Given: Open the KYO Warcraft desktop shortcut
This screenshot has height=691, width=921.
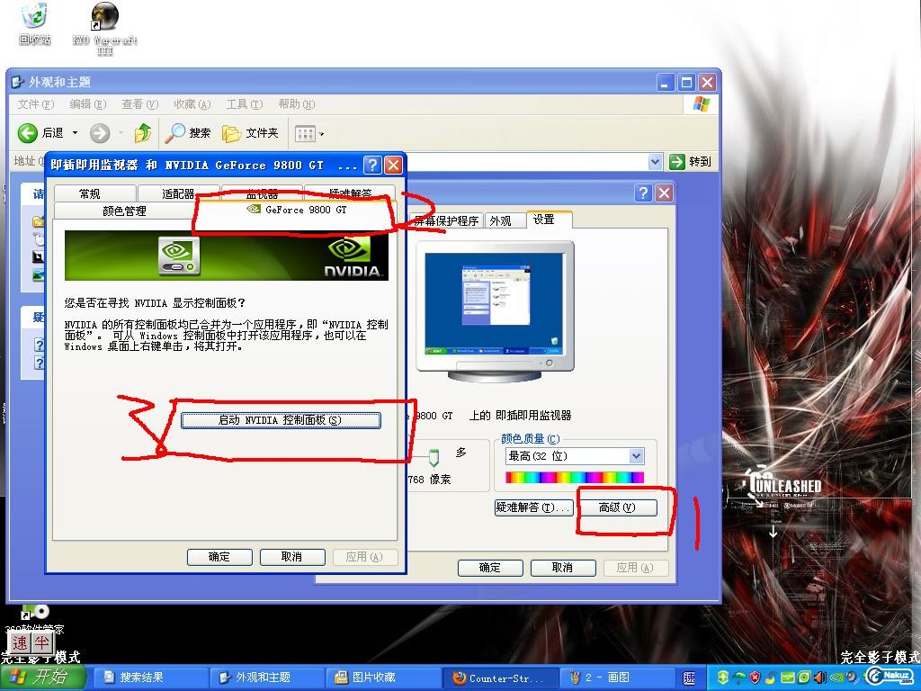Looking at the screenshot, I should point(104,26).
